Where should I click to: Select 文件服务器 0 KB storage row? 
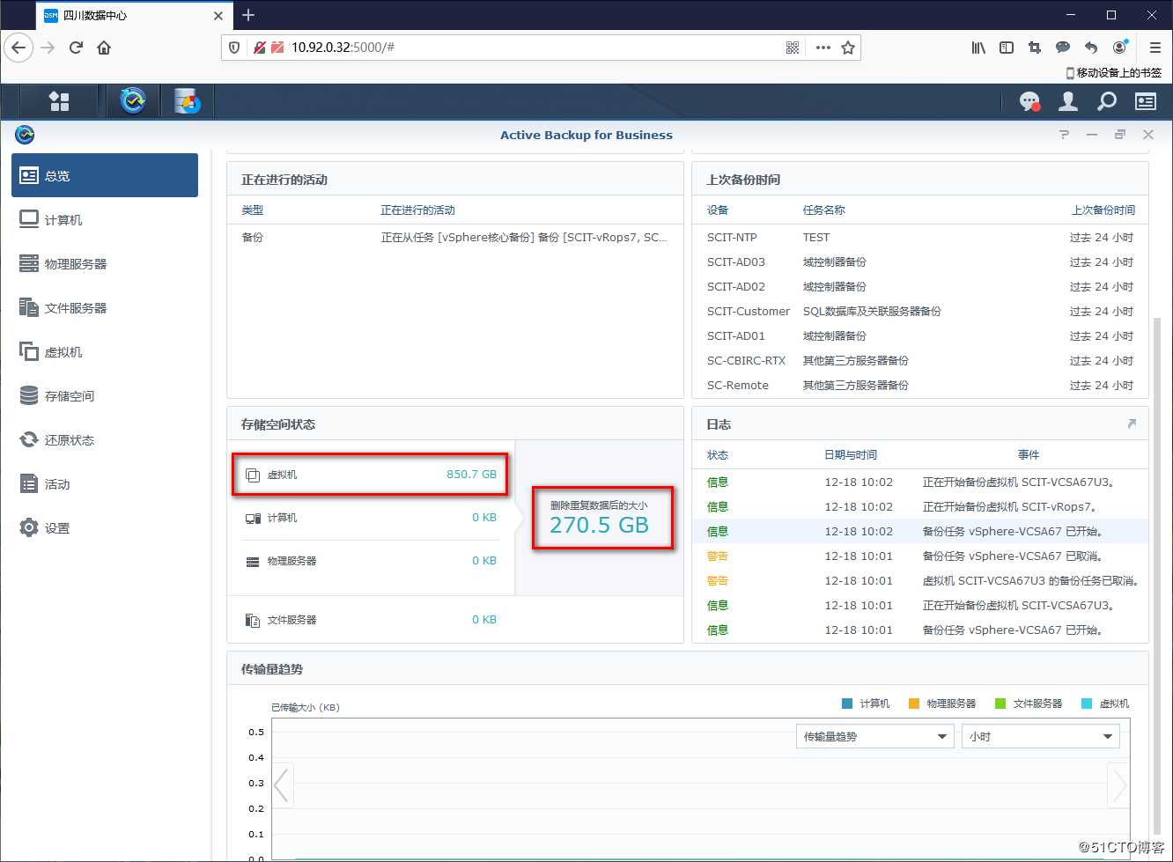pyautogui.click(x=371, y=620)
